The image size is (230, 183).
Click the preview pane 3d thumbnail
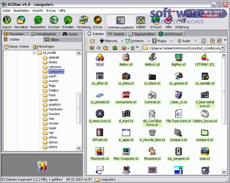(42, 166)
